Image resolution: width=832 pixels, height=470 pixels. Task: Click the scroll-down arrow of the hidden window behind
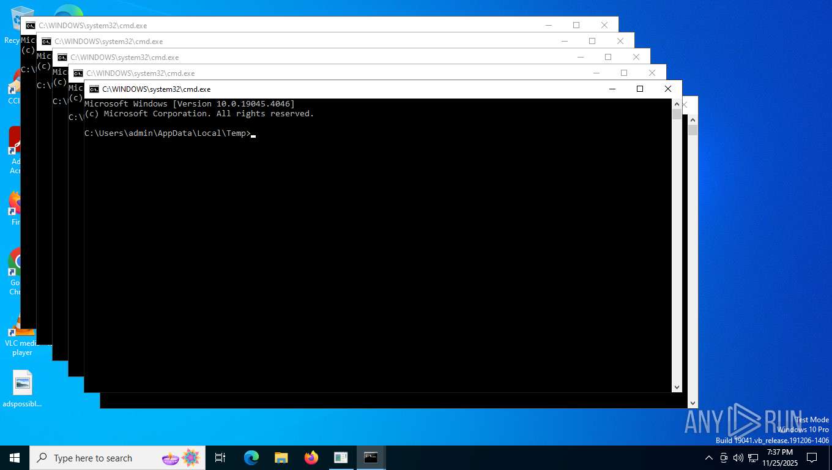point(693,403)
